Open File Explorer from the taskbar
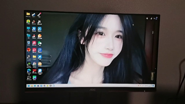185x104 pixels. pos(32,86)
